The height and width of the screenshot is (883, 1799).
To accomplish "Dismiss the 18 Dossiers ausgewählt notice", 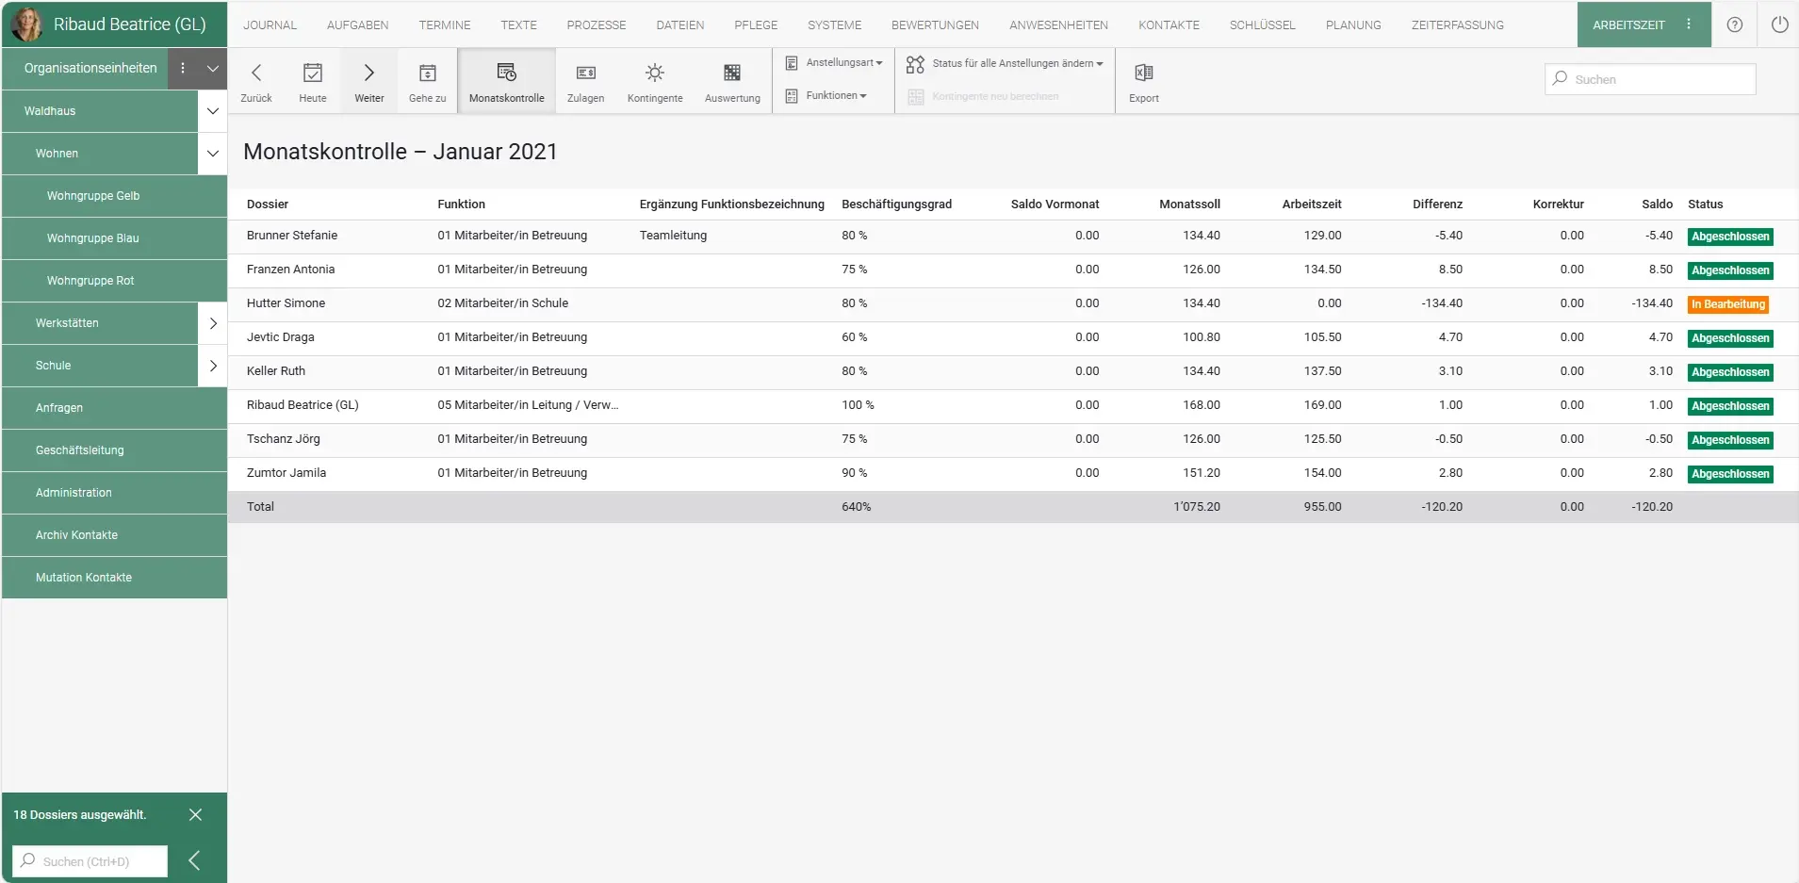I will pyautogui.click(x=195, y=815).
